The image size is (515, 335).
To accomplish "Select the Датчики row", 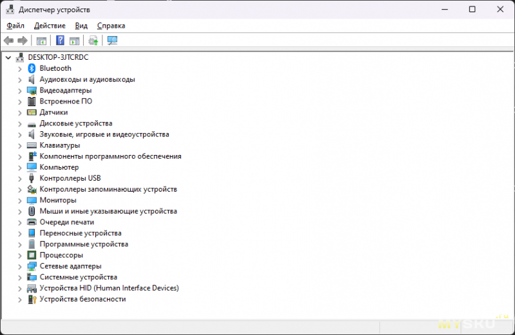I will click(53, 113).
